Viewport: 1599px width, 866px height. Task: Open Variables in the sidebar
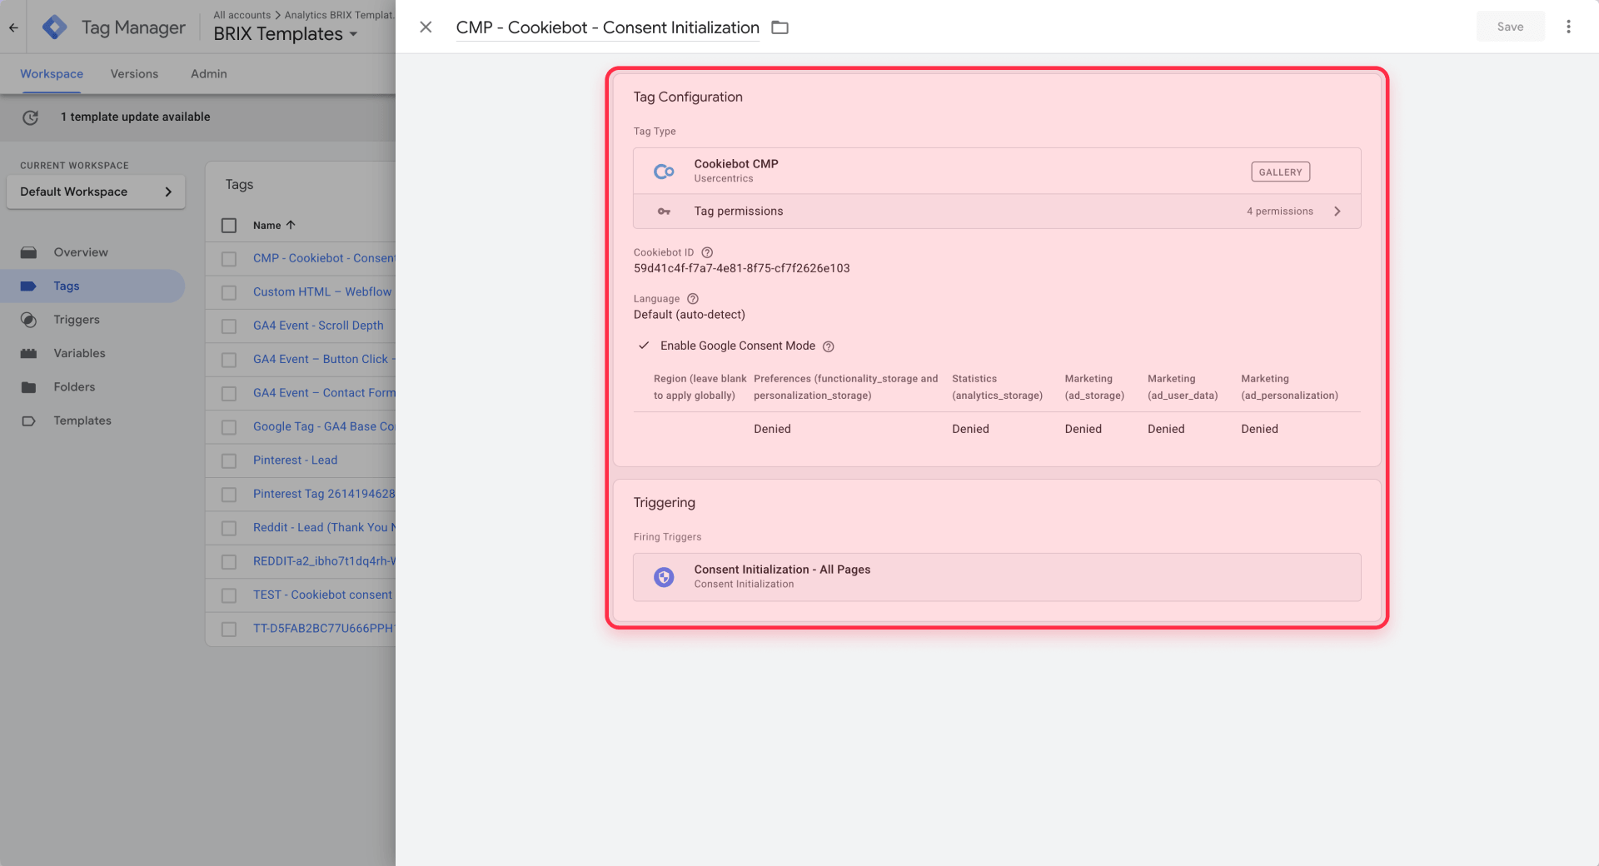pyautogui.click(x=79, y=353)
